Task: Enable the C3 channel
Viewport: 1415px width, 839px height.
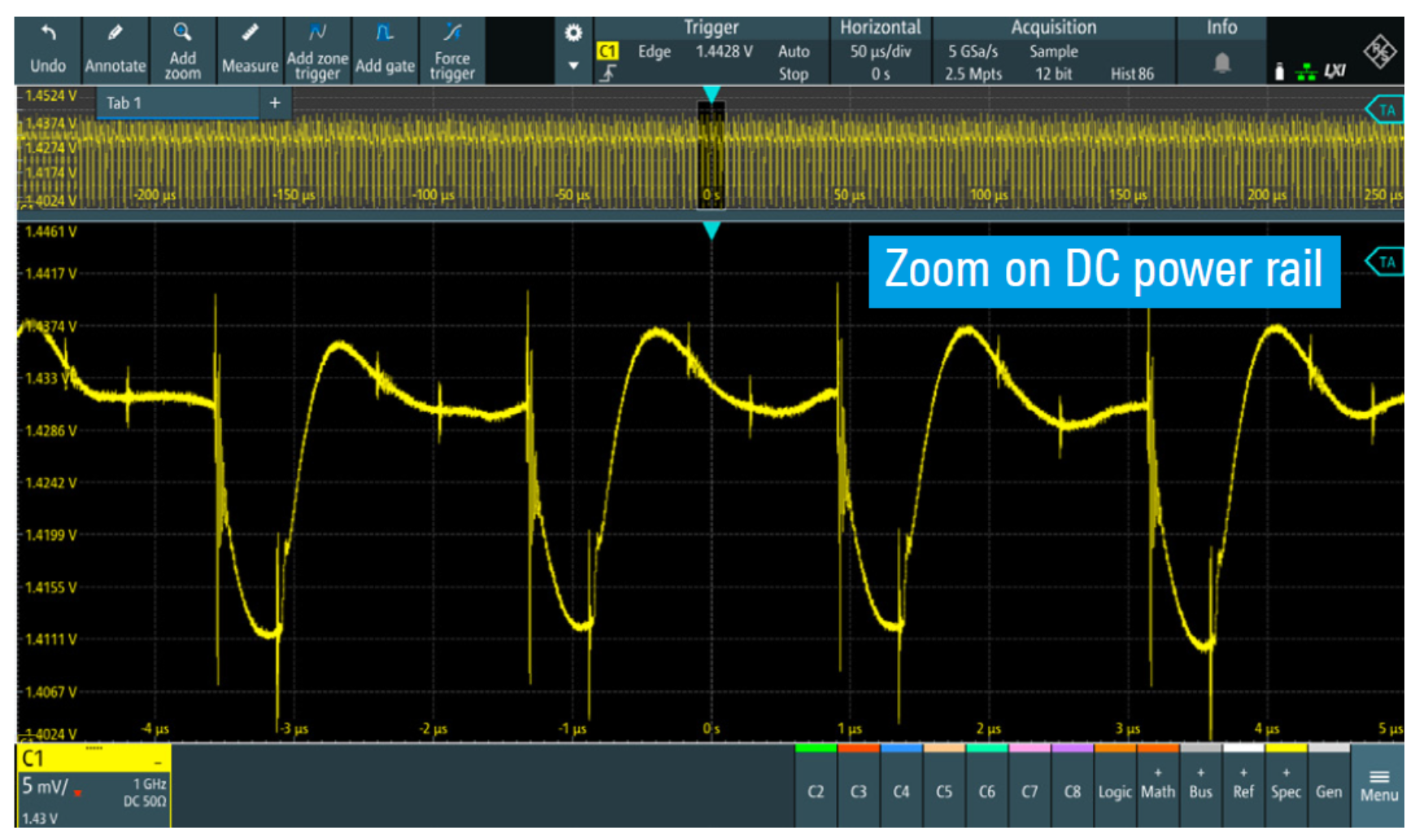Action: pos(858,790)
